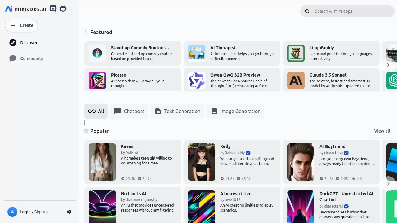Click the AI Therapist title

click(x=223, y=48)
